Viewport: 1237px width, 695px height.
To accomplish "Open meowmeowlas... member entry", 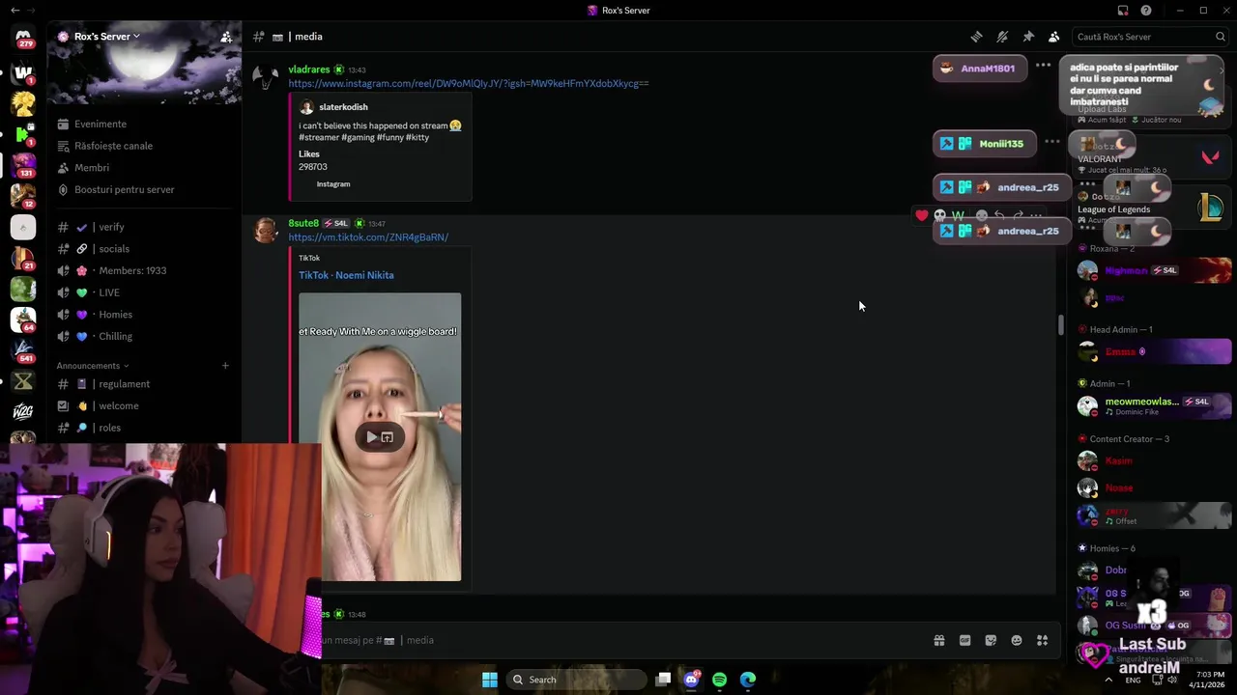I will [1154, 406].
